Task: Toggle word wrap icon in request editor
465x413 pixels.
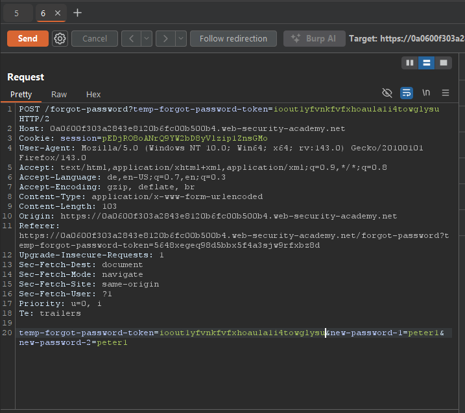Action: click(x=407, y=93)
